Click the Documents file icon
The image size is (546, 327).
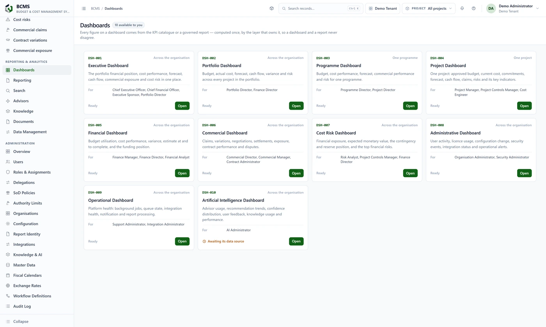coord(8,121)
